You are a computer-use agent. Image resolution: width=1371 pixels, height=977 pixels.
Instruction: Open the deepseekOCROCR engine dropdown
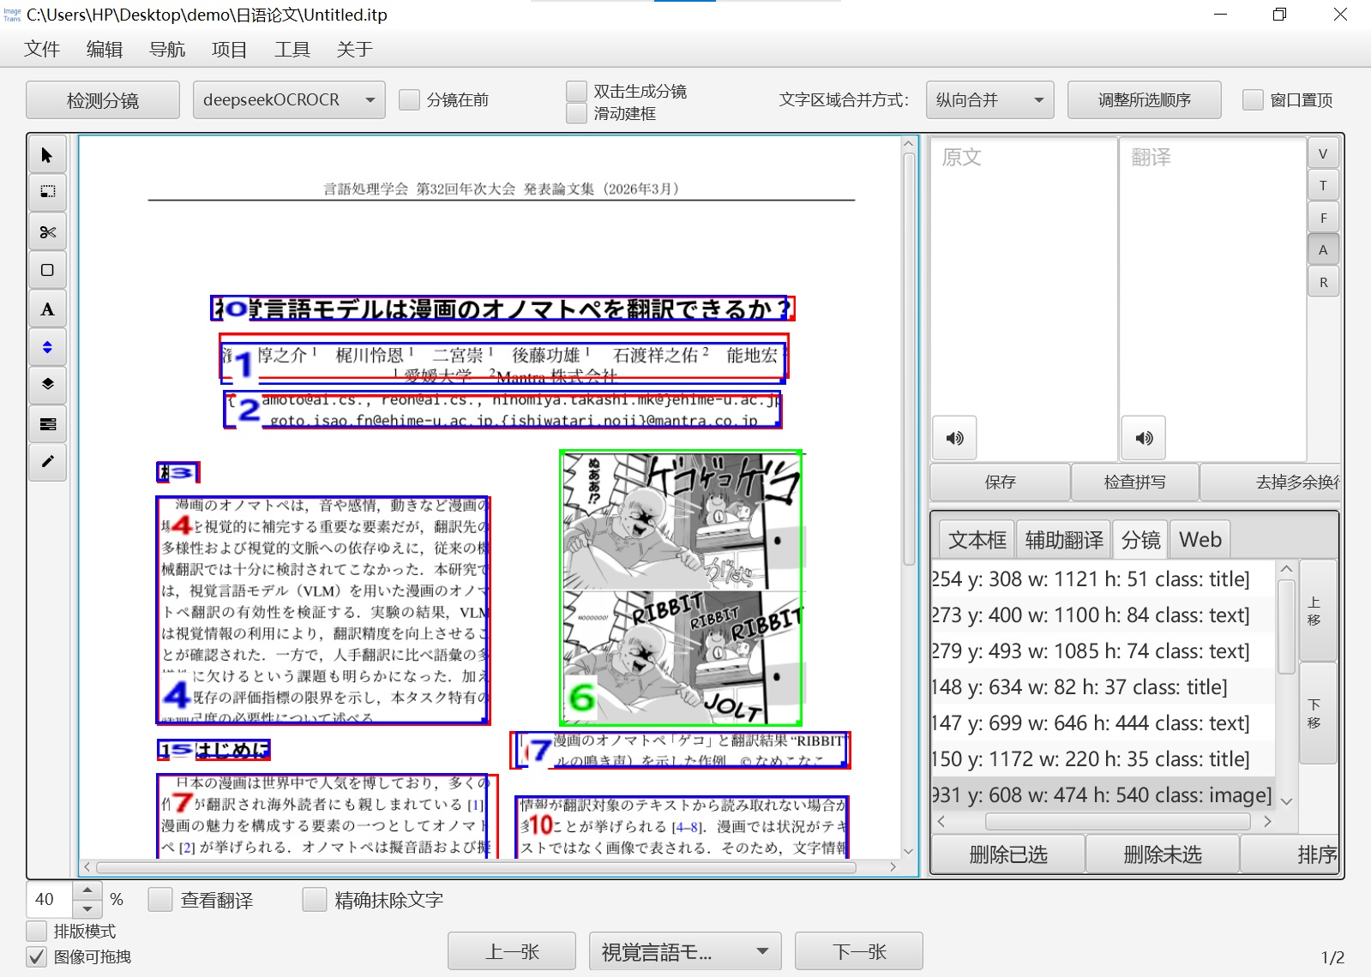(289, 100)
